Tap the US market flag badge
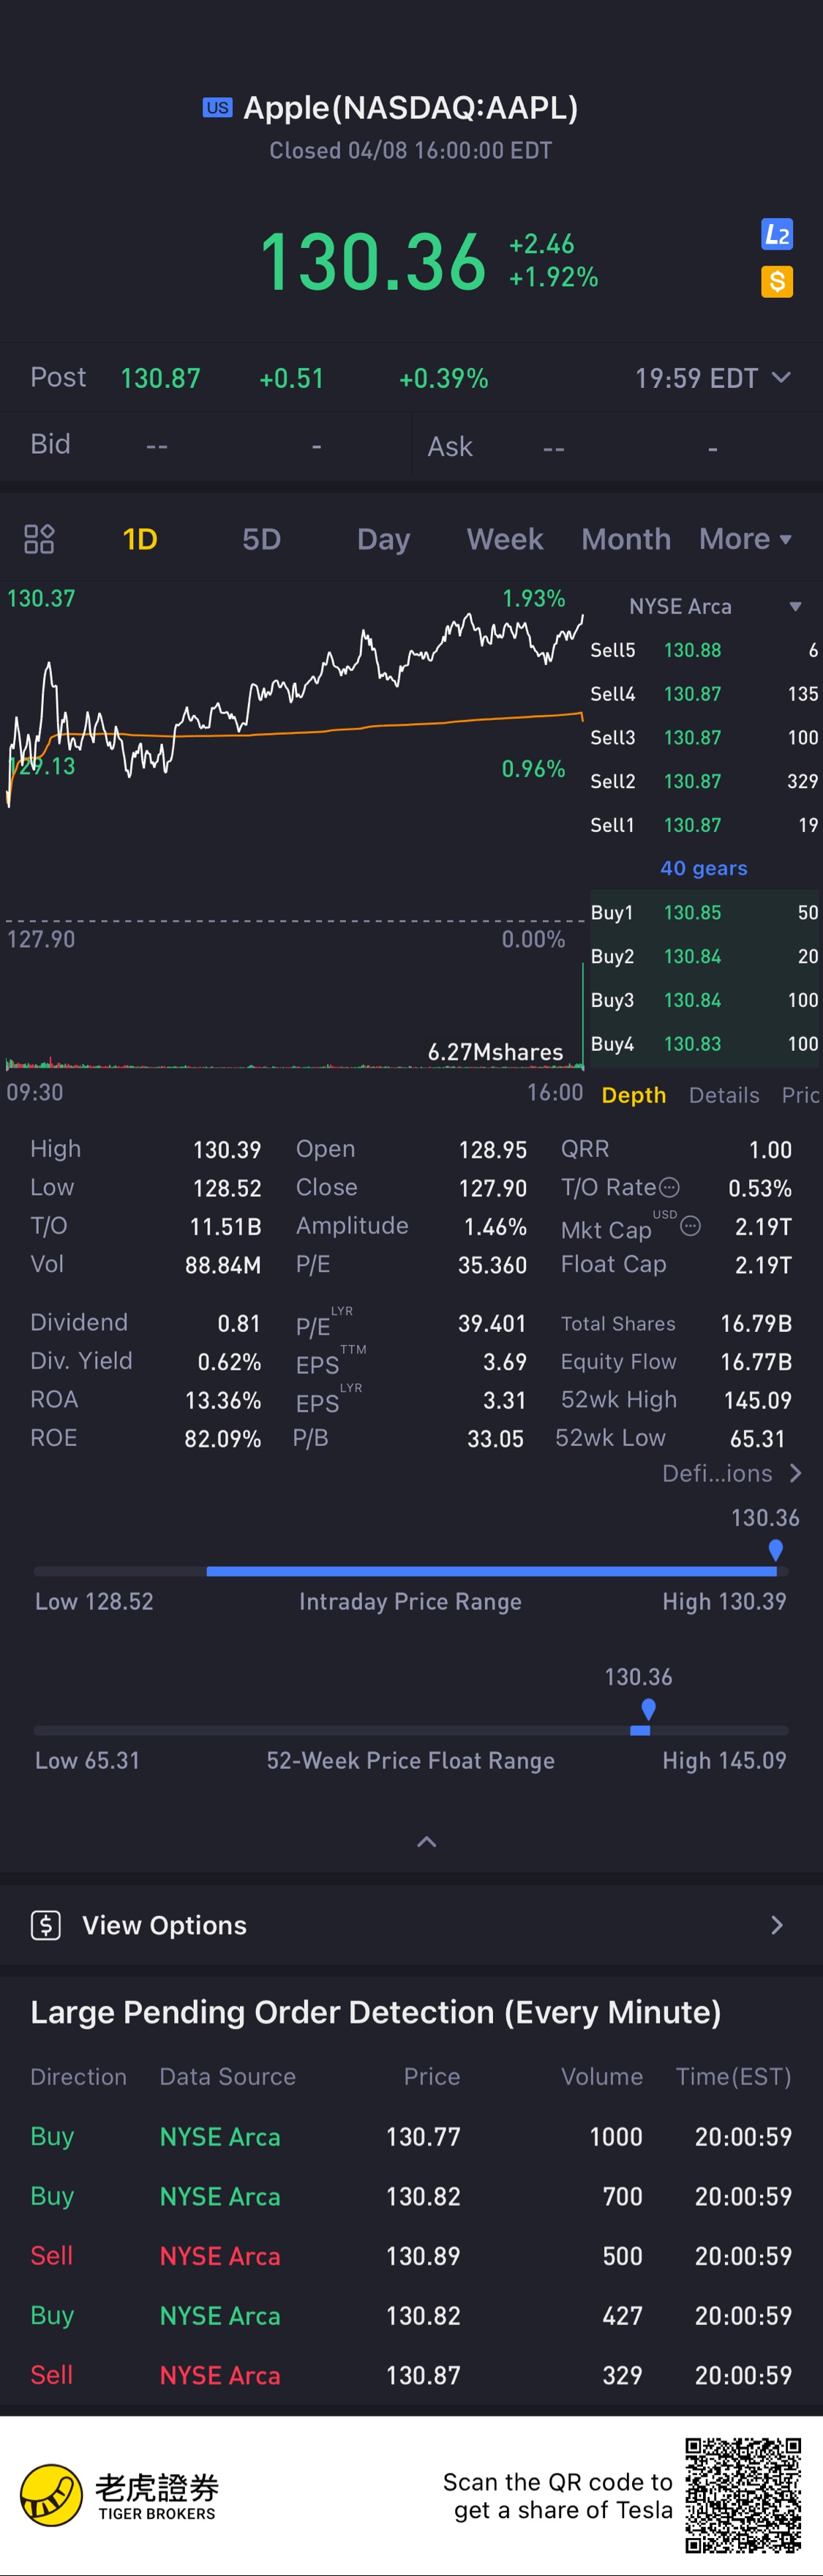823x2576 pixels. click(217, 108)
